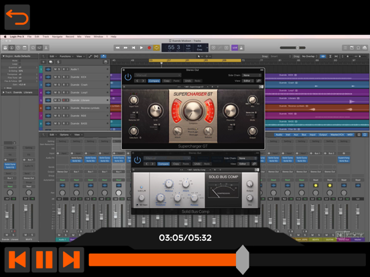Click the global Solo S button above tracks

pos(58,62)
